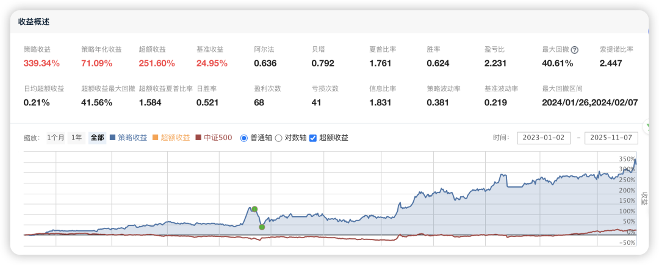Click the 索提诺比率 value 2.447
The height and width of the screenshot is (265, 659).
pyautogui.click(x=611, y=64)
